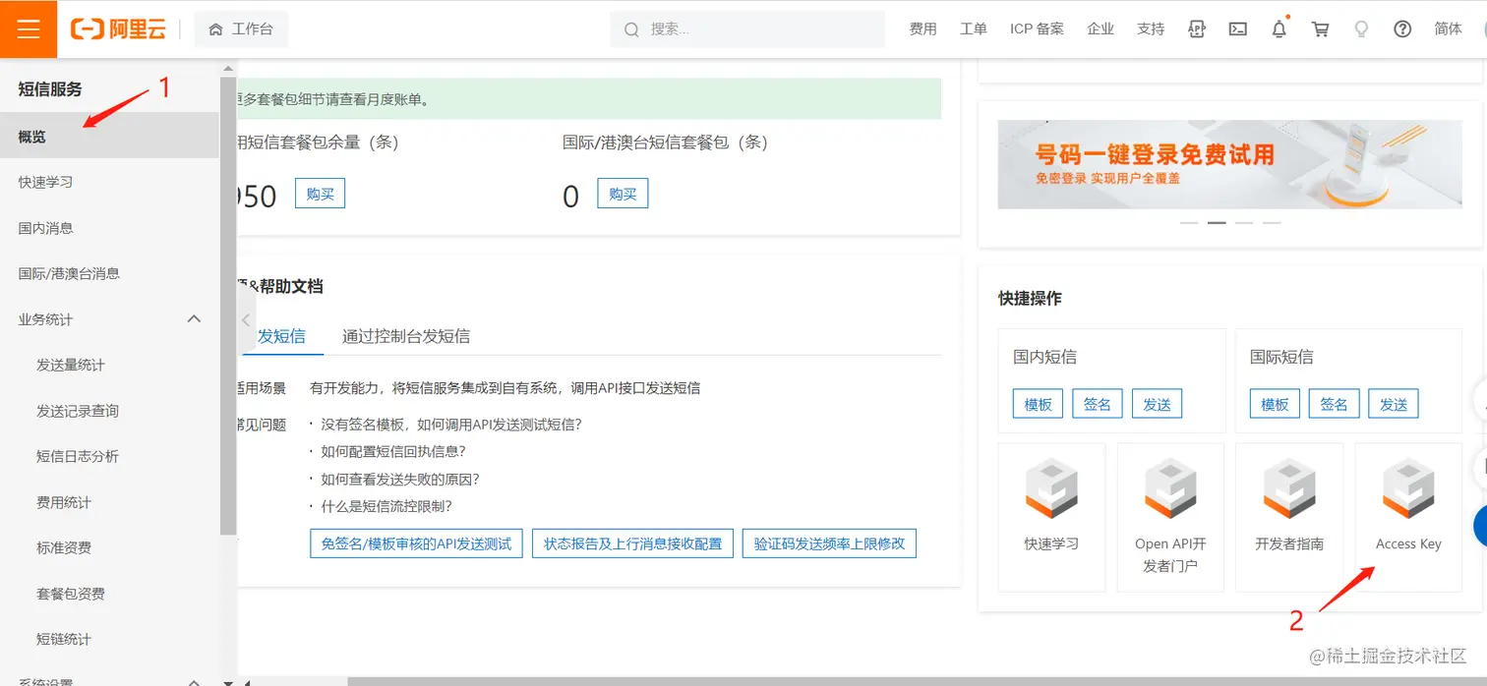Click 发送 under 国内短信
Image resolution: width=1487 pixels, height=686 pixels.
[x=1157, y=404]
